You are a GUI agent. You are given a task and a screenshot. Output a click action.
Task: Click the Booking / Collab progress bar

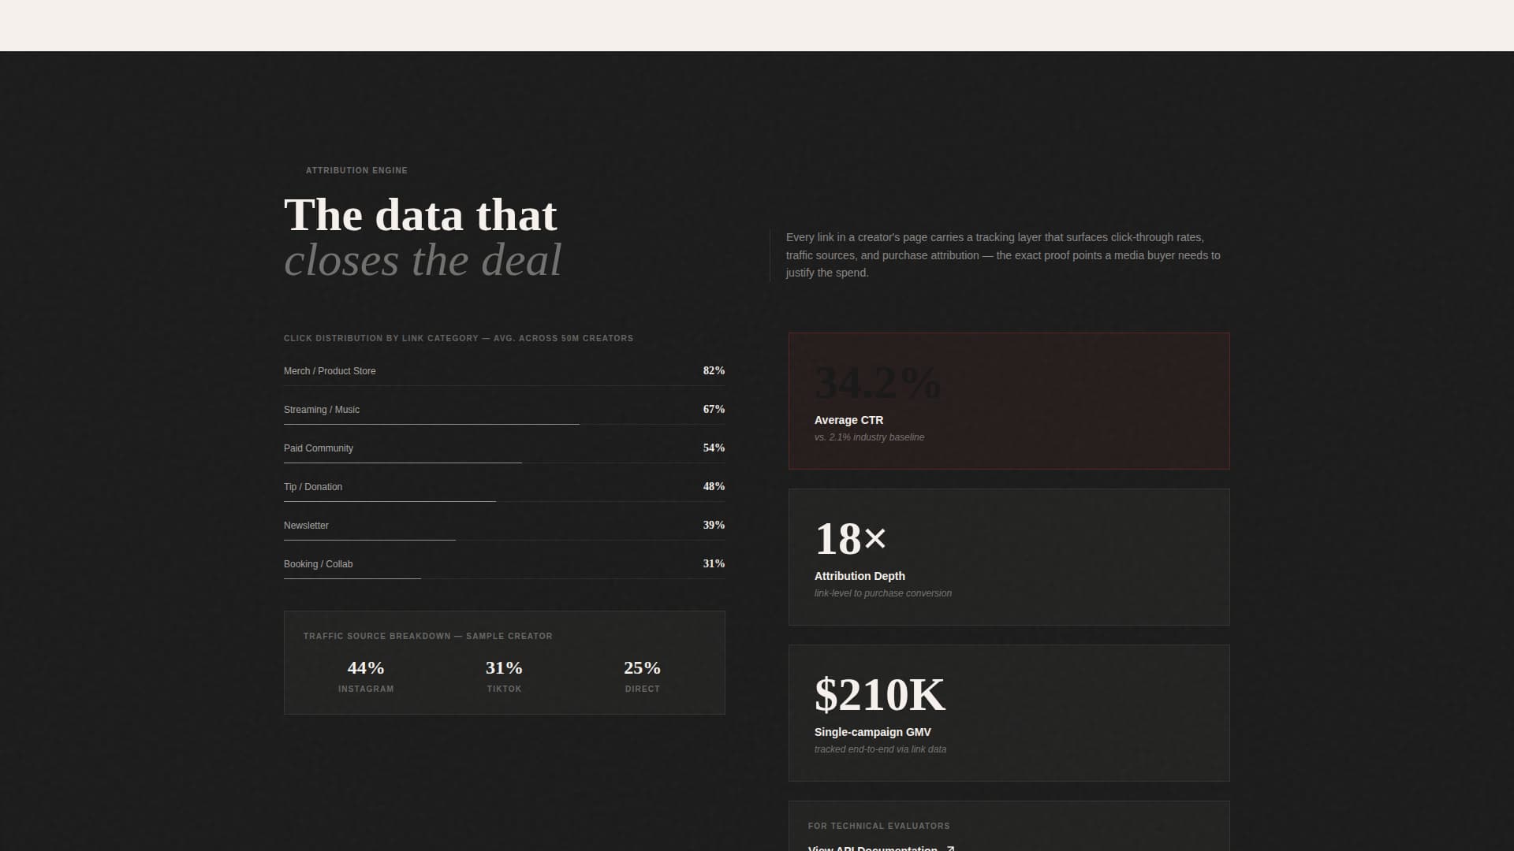(504, 578)
